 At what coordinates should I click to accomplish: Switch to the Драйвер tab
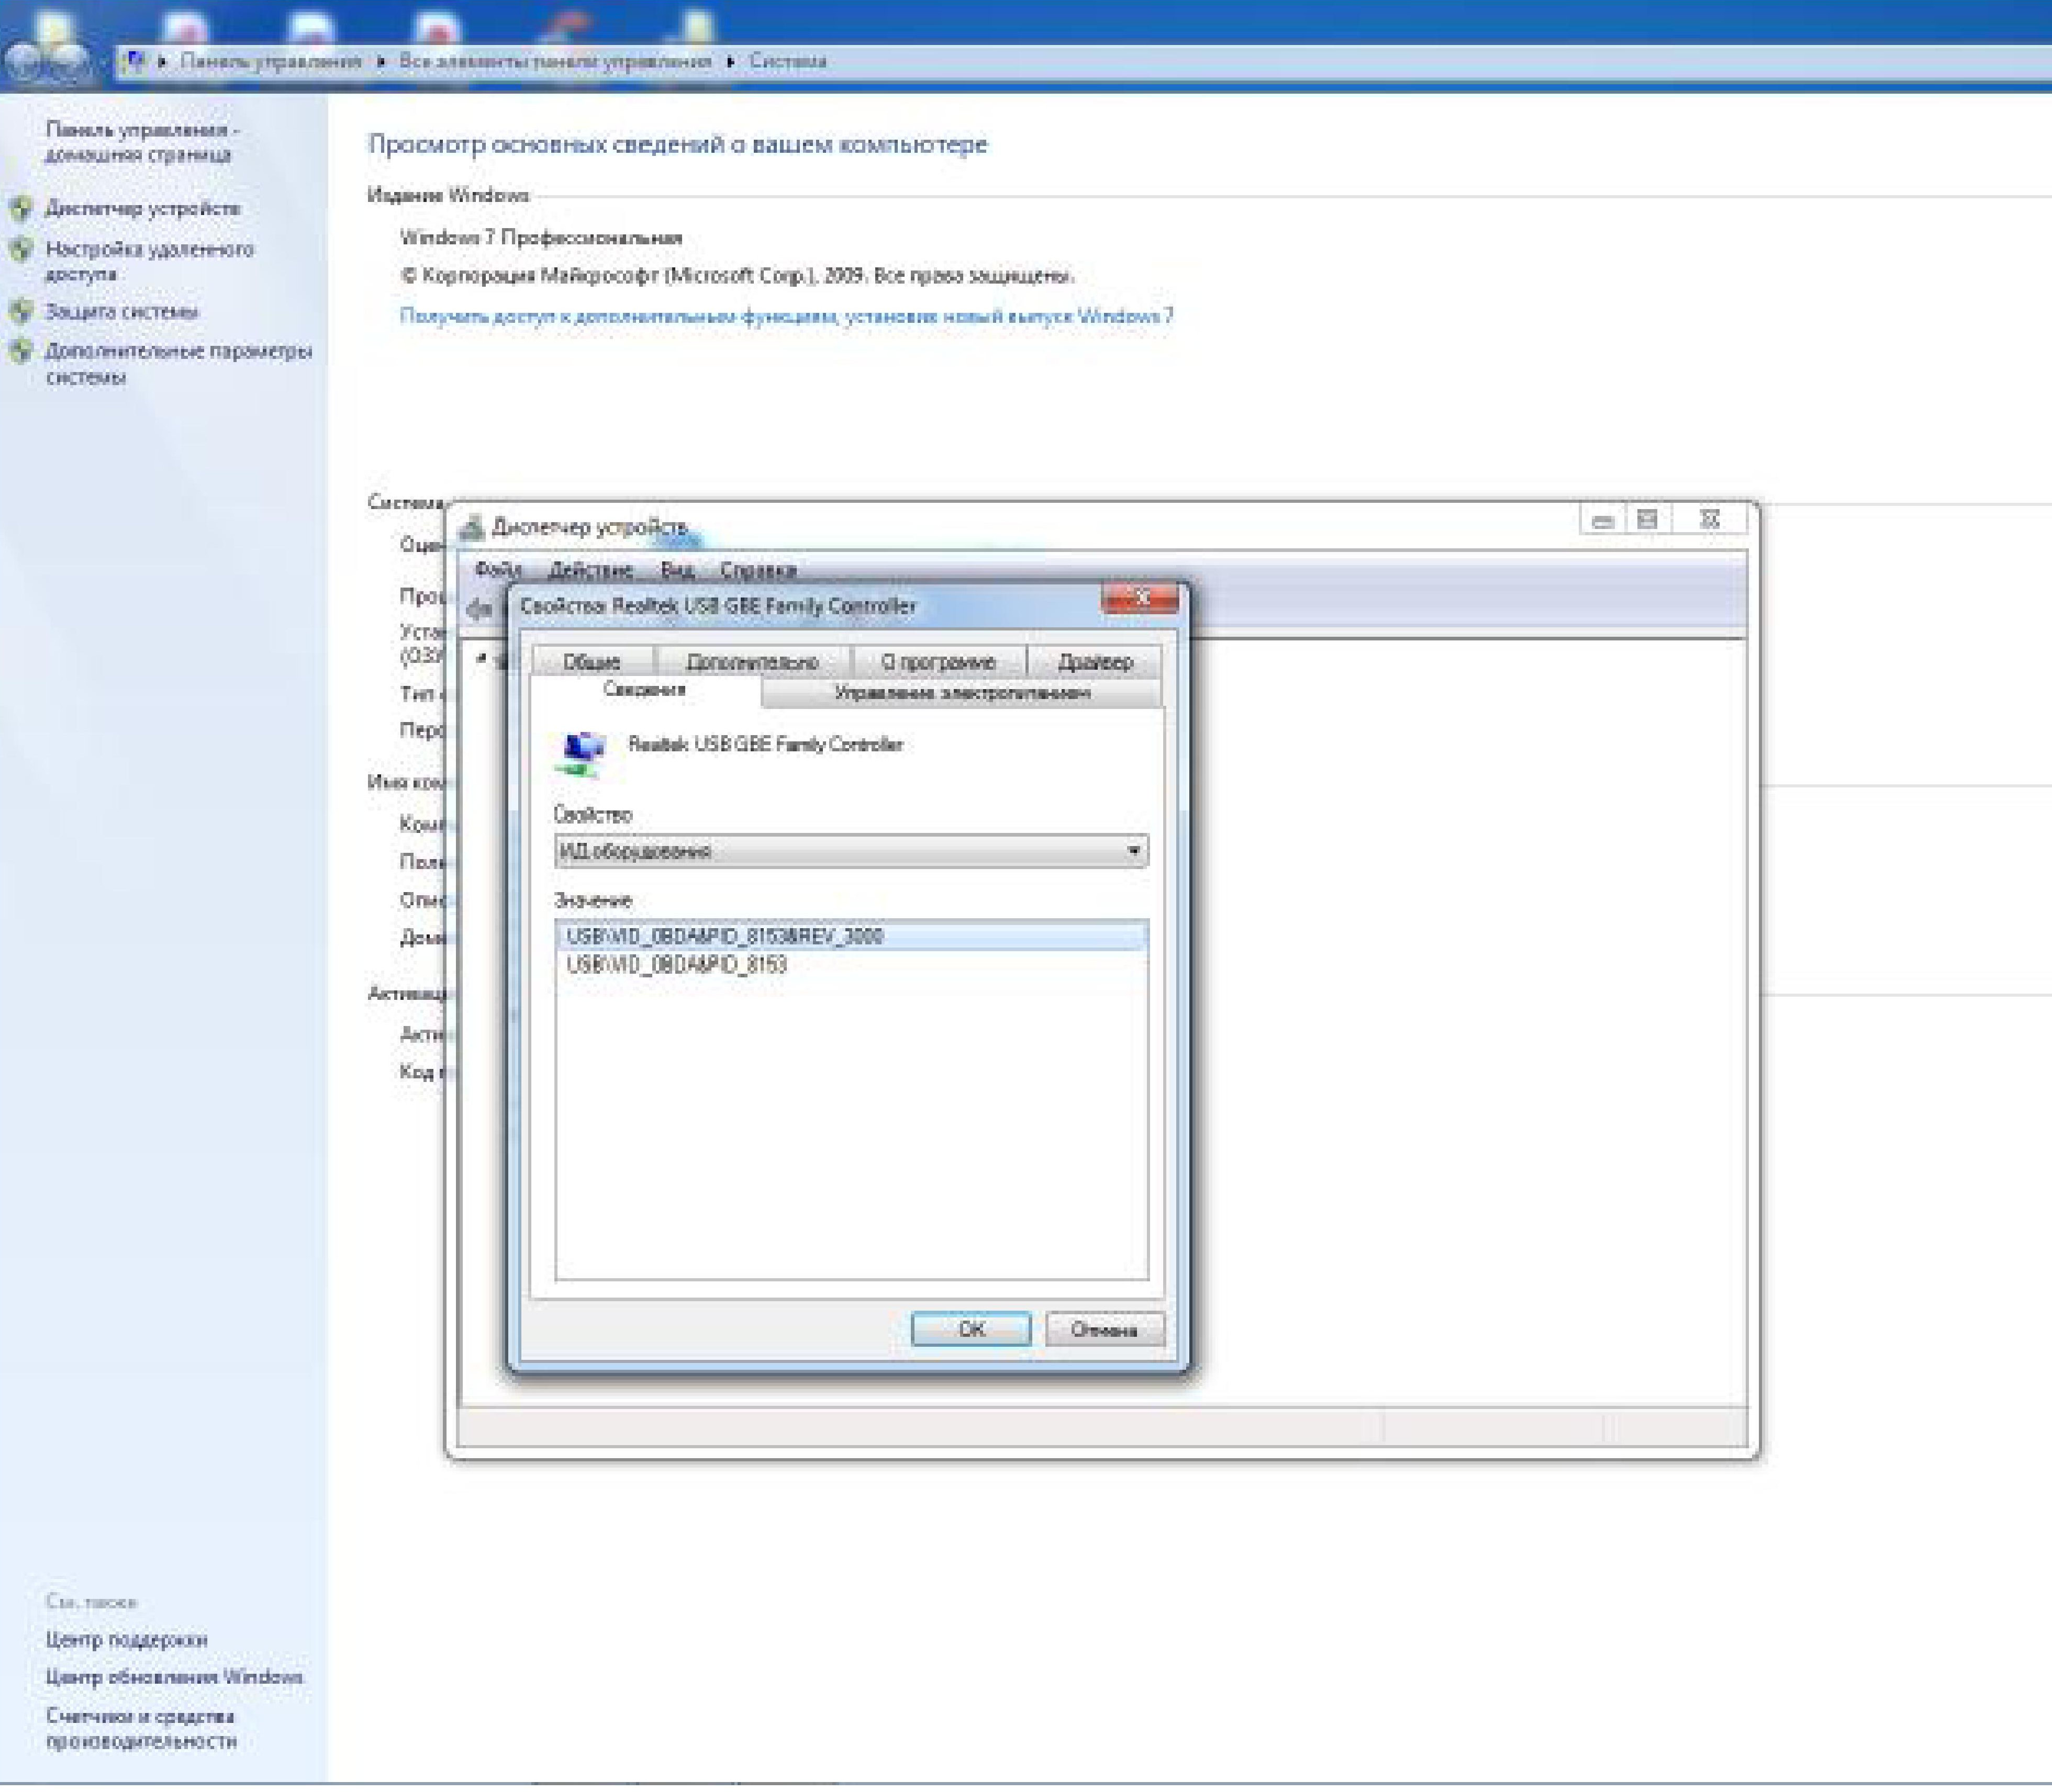coord(1095,662)
